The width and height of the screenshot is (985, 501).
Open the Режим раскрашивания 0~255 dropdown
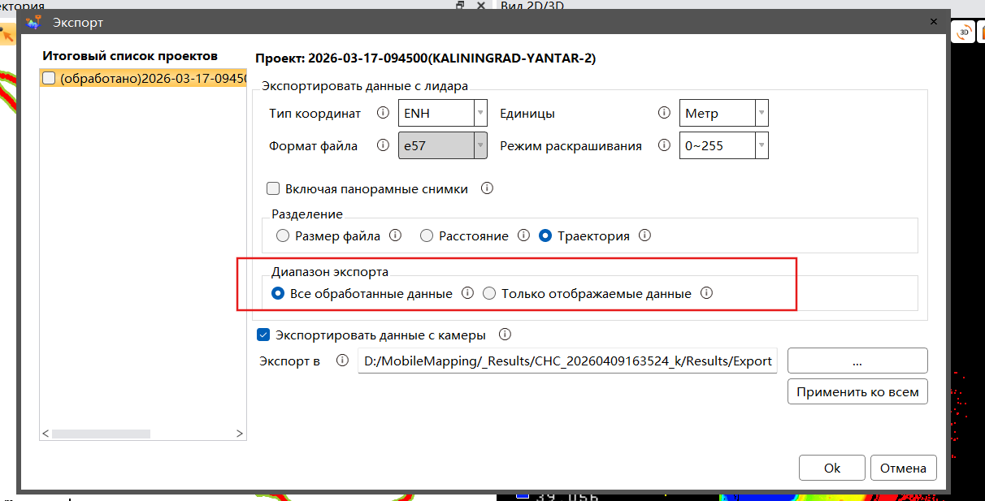pyautogui.click(x=724, y=146)
